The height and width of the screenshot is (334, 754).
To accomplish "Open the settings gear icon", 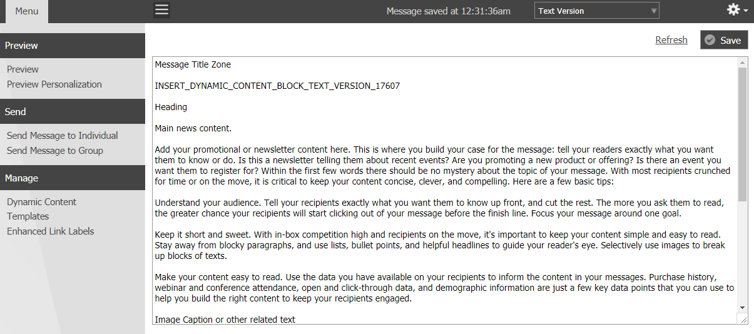I will pyautogui.click(x=733, y=9).
